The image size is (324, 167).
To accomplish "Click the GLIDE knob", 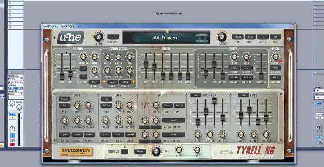I will click(94, 57).
